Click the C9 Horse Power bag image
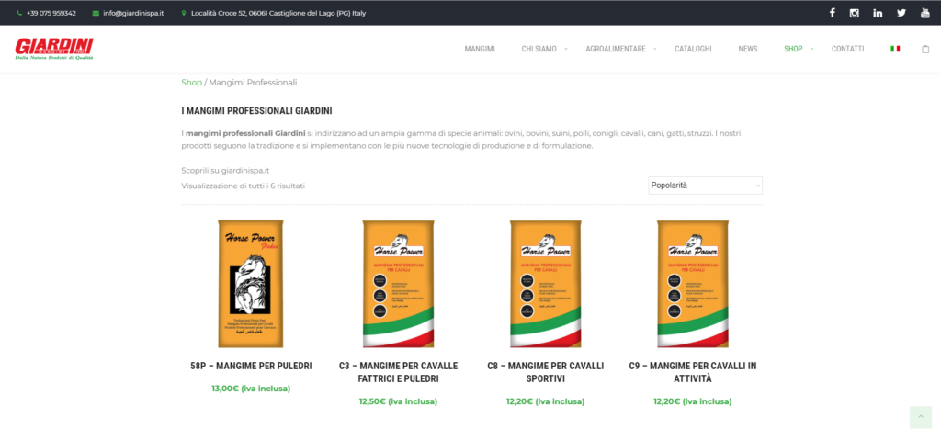 click(693, 284)
